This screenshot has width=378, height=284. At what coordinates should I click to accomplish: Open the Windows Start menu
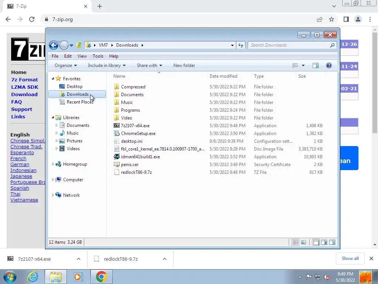pos(10,277)
